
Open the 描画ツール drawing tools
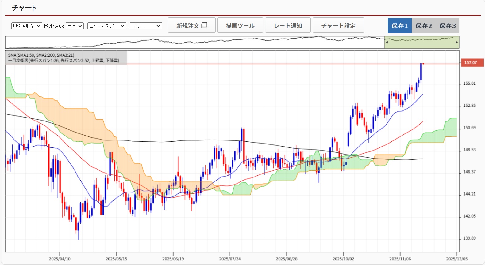(x=240, y=25)
